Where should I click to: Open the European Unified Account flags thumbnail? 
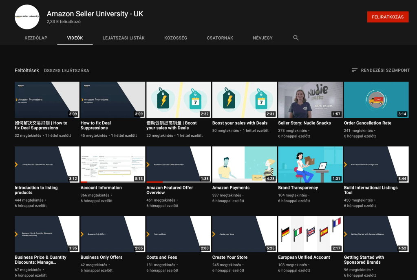(310, 234)
